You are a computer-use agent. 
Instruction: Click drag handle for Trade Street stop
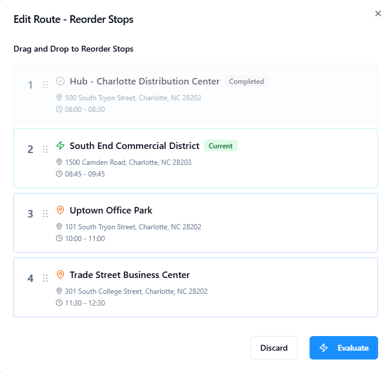(45, 279)
